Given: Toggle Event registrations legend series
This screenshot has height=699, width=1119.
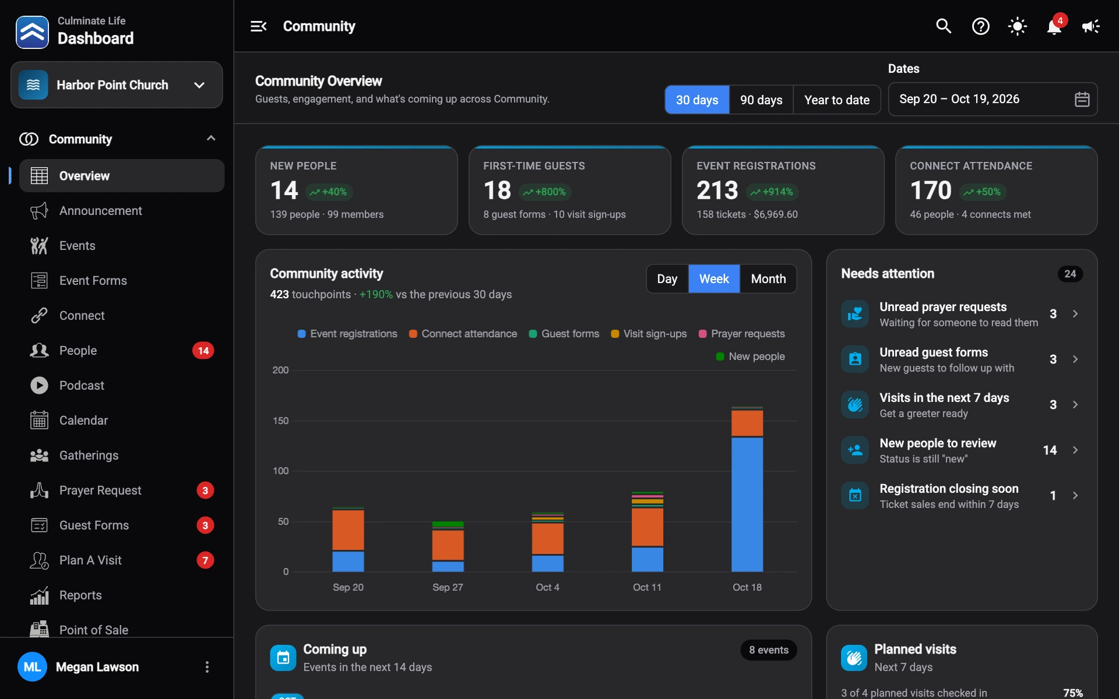Looking at the screenshot, I should pos(347,334).
